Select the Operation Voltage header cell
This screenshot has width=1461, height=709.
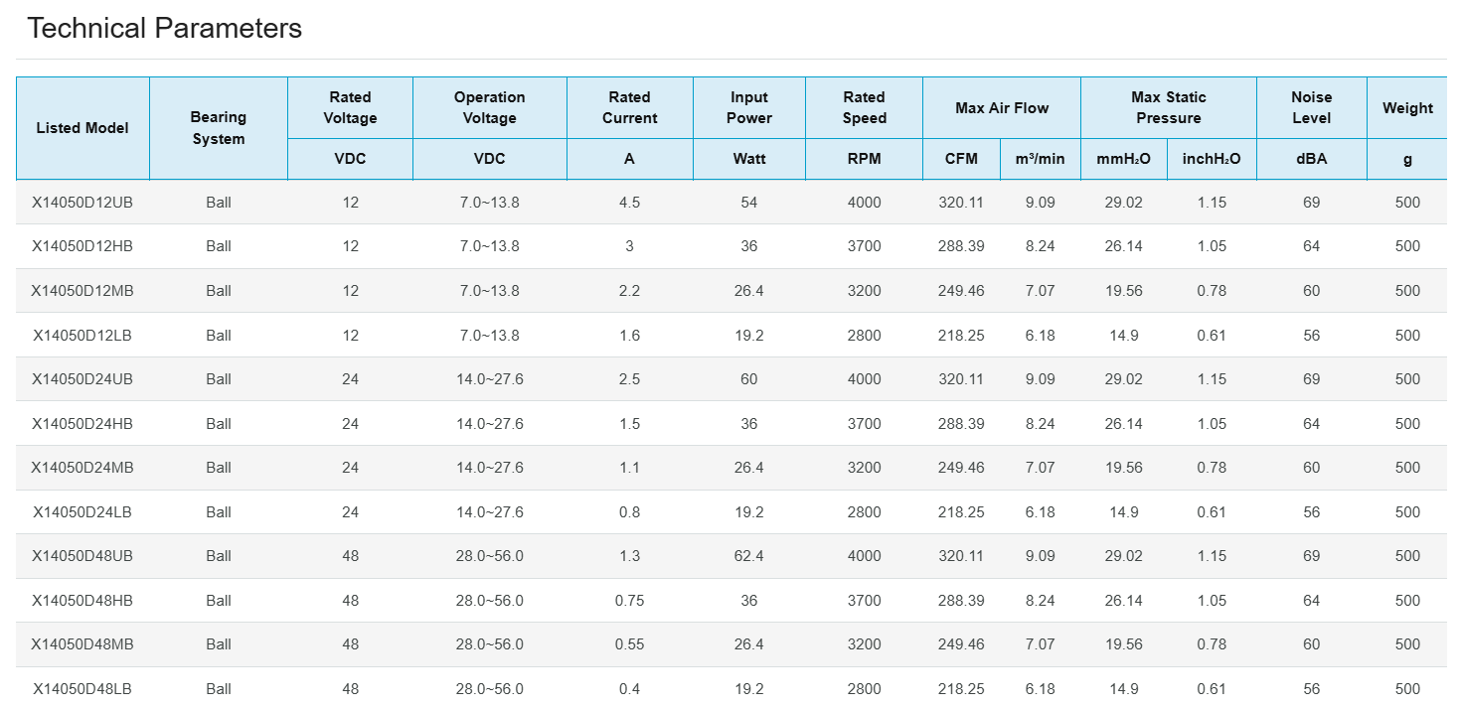pos(489,107)
